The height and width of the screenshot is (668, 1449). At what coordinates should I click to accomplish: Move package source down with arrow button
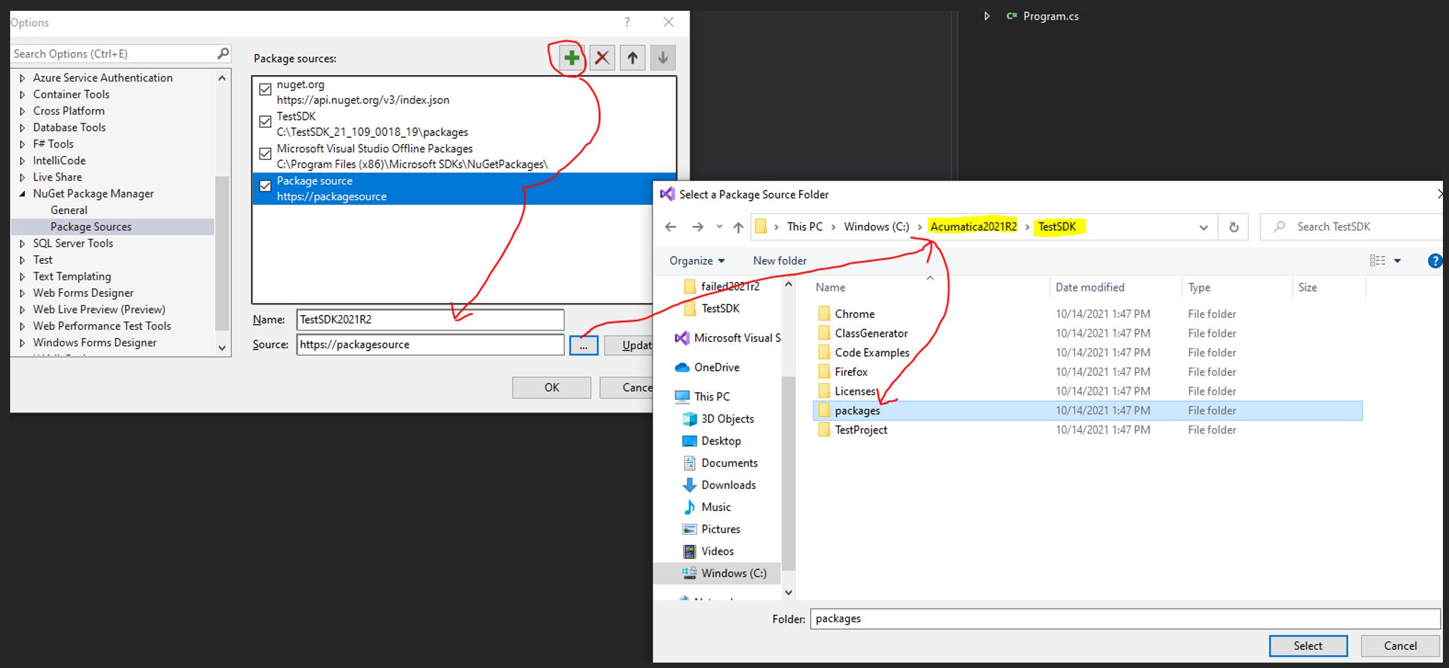663,57
